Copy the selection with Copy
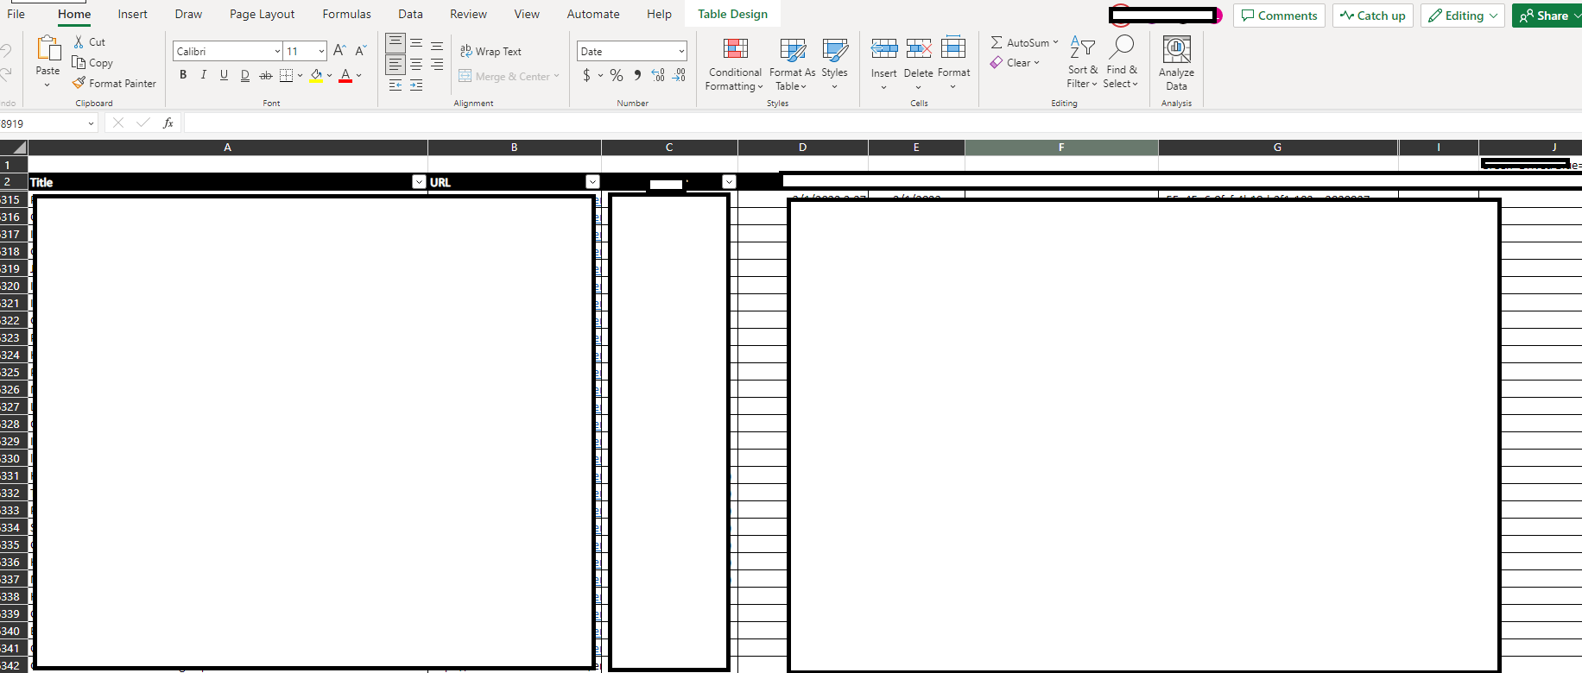Image resolution: width=1582 pixels, height=673 pixels. point(92,63)
